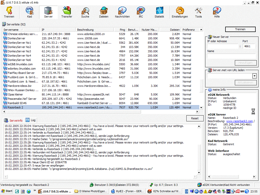
Task: Open Einstellungen preferences
Action: (x=180, y=12)
